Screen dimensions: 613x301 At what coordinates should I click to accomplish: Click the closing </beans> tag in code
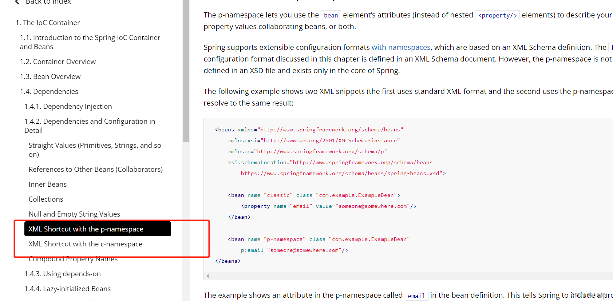tap(228, 261)
